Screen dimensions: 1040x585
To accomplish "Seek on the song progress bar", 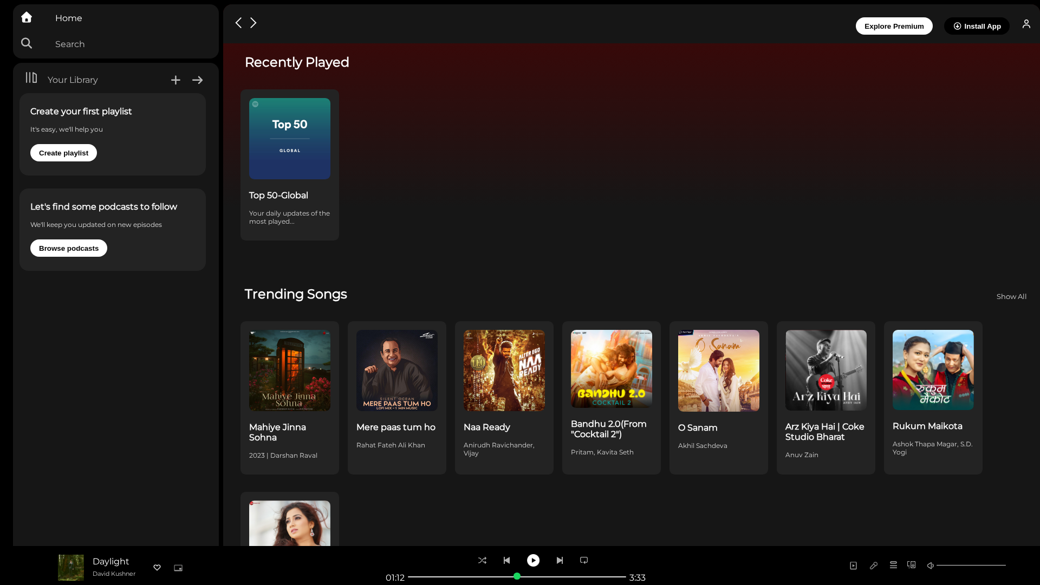I will click(517, 577).
